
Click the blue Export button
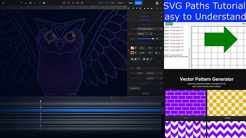pos(138,3)
